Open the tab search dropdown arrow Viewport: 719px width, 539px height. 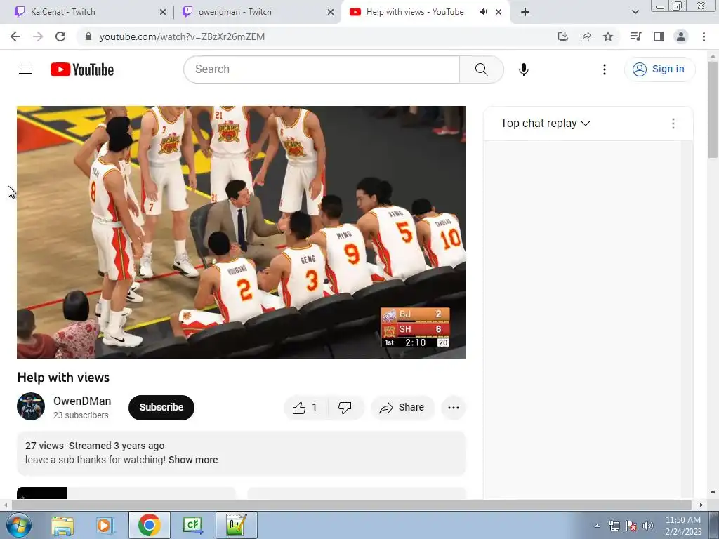635,12
